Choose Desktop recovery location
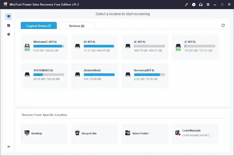This screenshot has height=156, width=234. (44, 134)
